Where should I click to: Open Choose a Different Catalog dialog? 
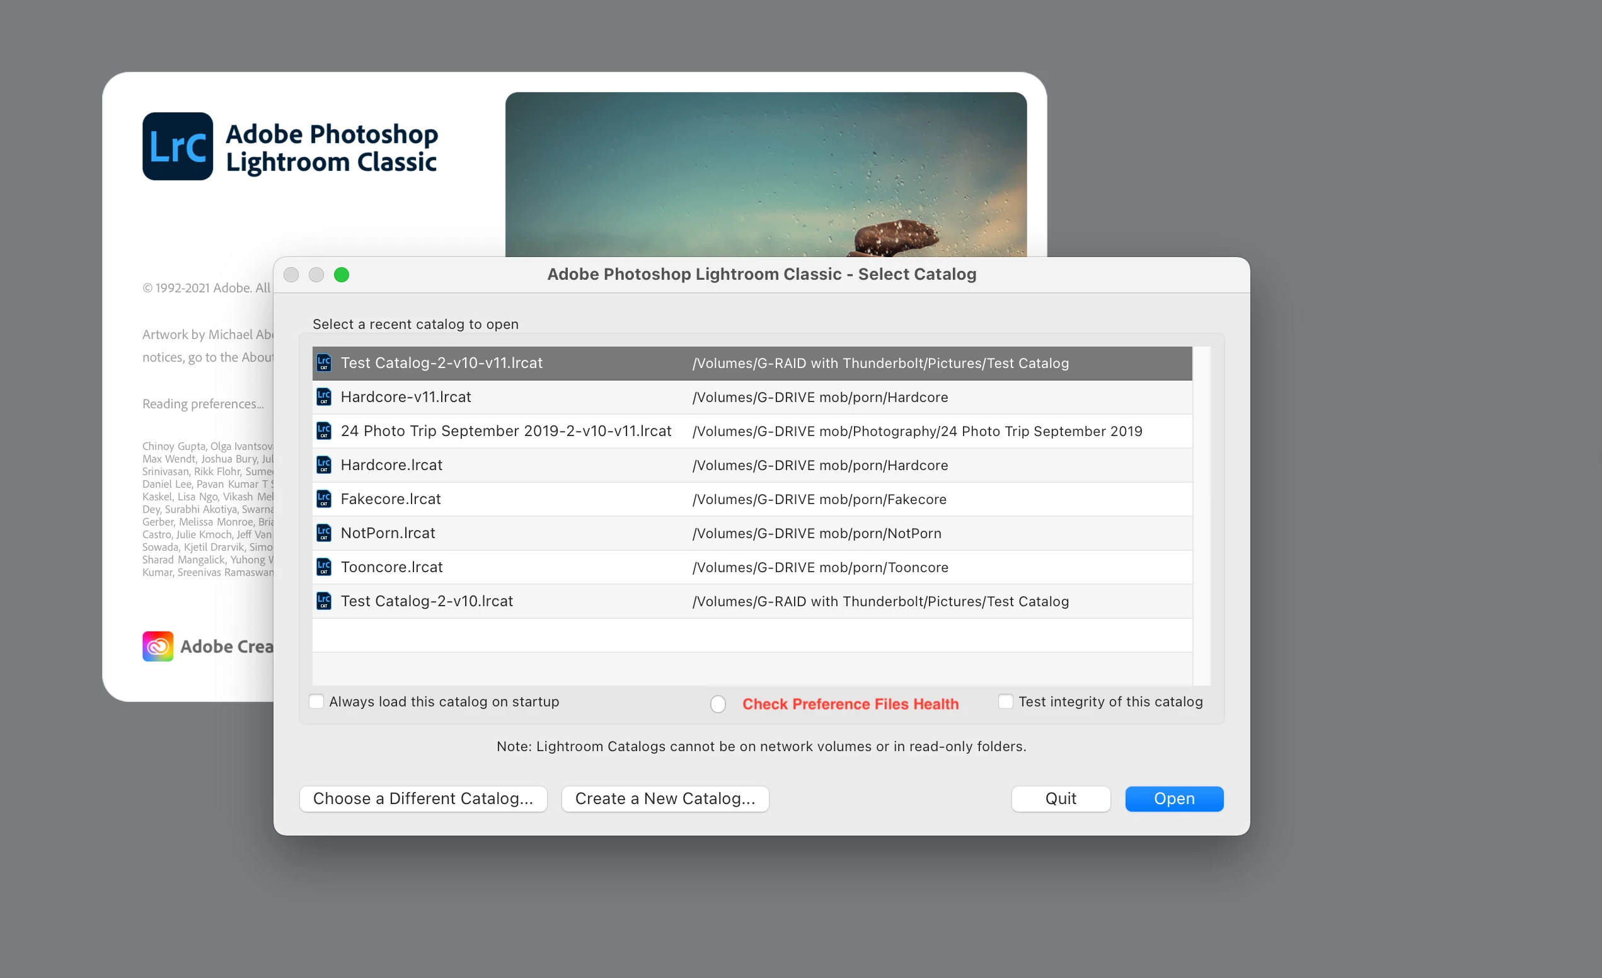click(423, 798)
